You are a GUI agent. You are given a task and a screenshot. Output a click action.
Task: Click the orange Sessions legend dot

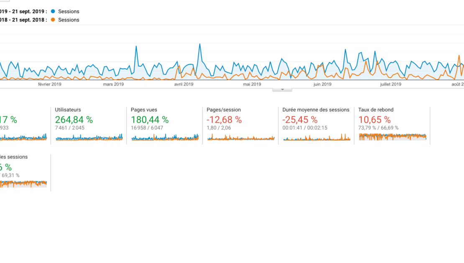point(53,20)
